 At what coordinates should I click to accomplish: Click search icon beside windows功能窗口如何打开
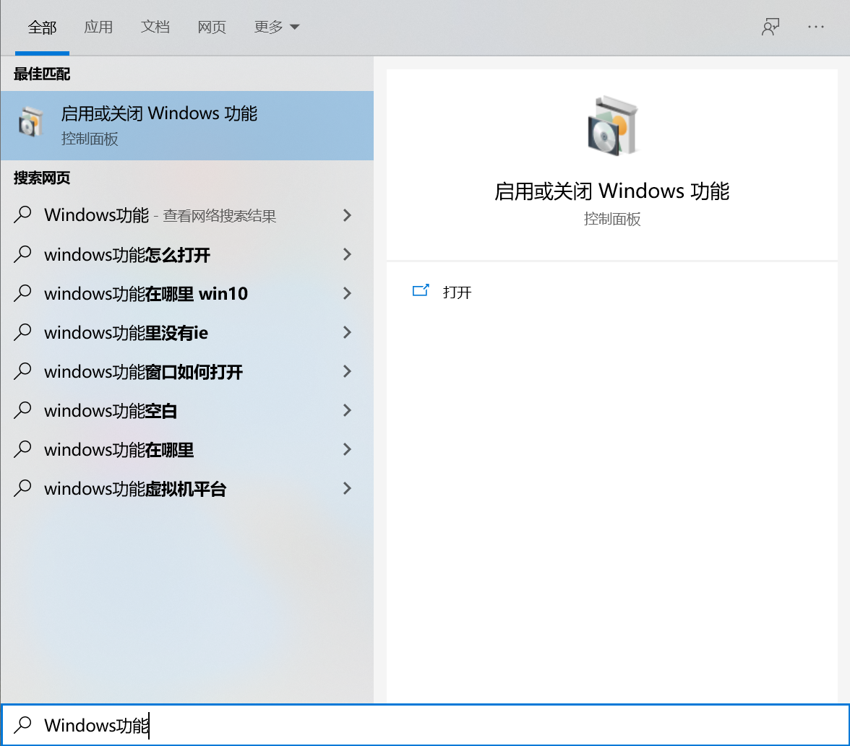pyautogui.click(x=23, y=371)
